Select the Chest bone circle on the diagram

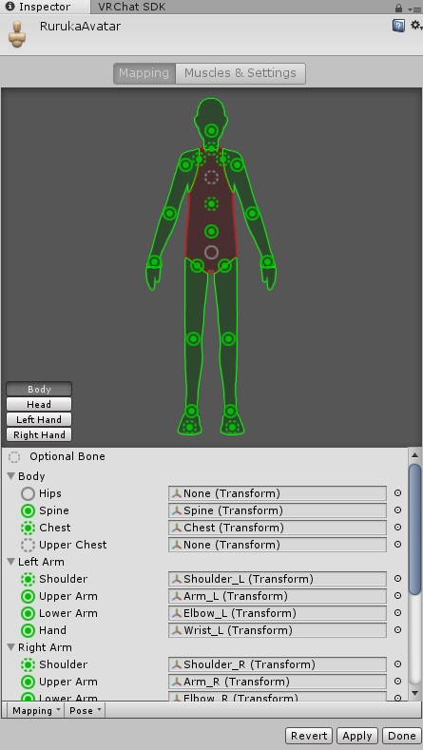[211, 204]
